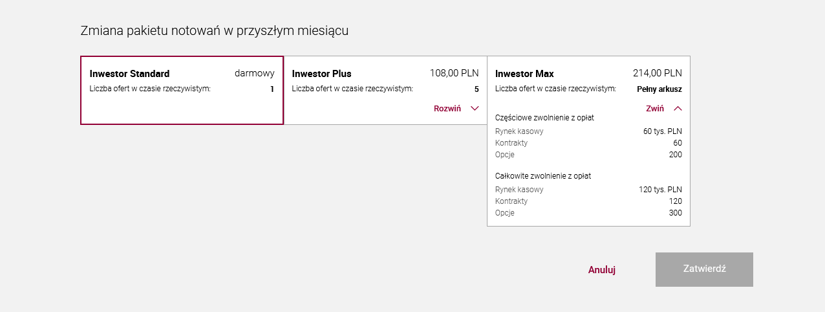Click the "60 tys. PLN" value
825x312 pixels.
(662, 131)
